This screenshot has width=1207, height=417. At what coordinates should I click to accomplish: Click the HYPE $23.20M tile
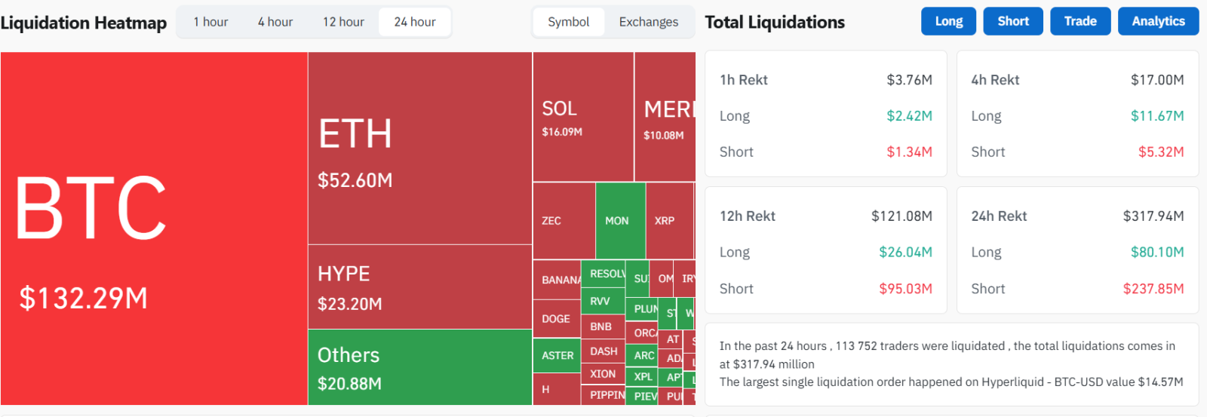419,287
